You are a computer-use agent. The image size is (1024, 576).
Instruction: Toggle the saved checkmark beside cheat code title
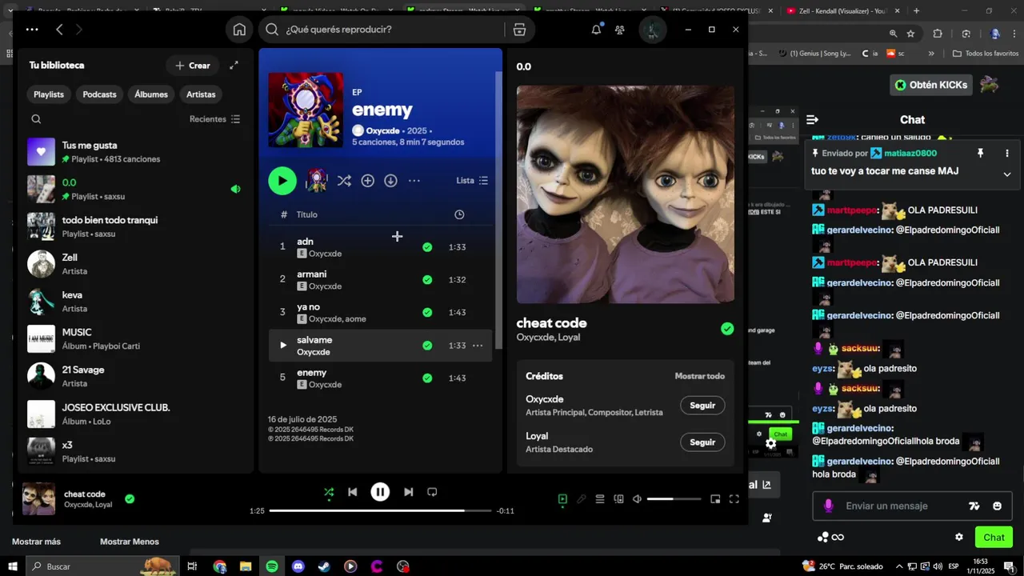727,329
